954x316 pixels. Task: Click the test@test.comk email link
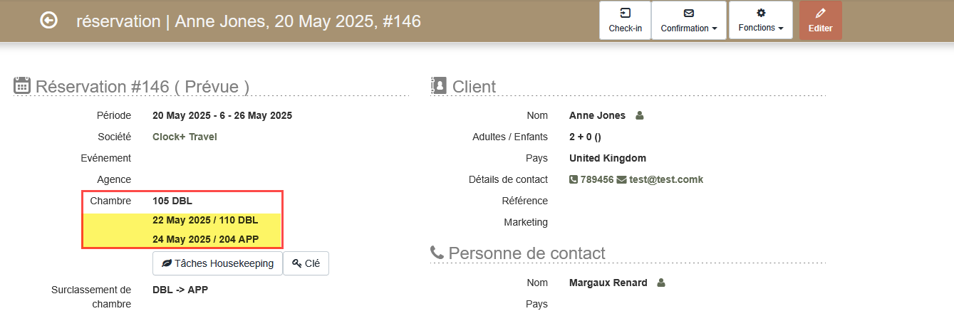click(x=660, y=179)
